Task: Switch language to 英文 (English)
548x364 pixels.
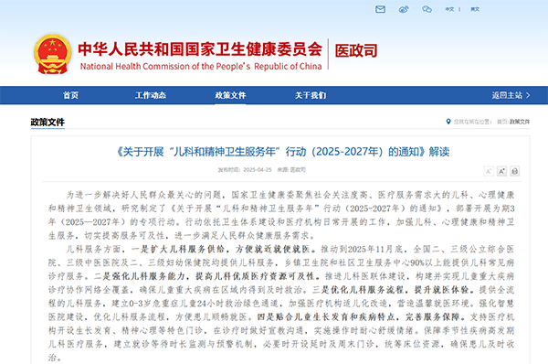Action: [x=475, y=9]
